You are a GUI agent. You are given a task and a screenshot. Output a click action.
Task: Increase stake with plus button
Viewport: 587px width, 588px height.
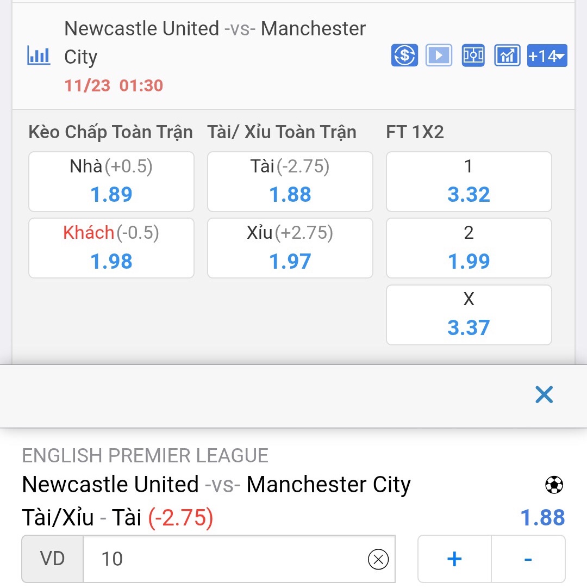(x=454, y=559)
